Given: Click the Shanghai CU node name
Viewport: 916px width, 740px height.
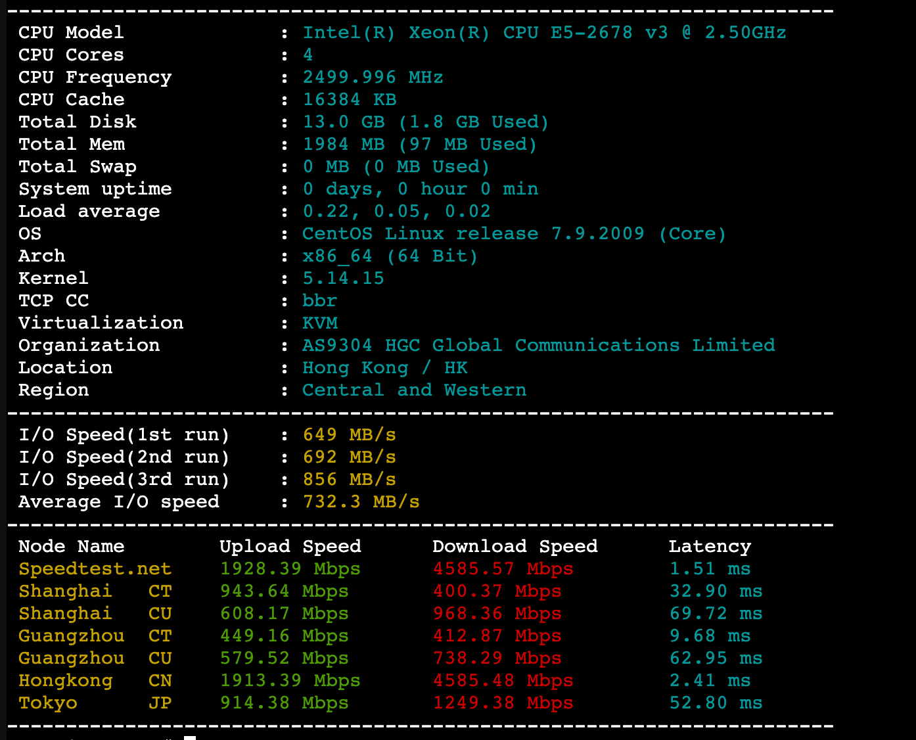Looking at the screenshot, I should [x=95, y=614].
